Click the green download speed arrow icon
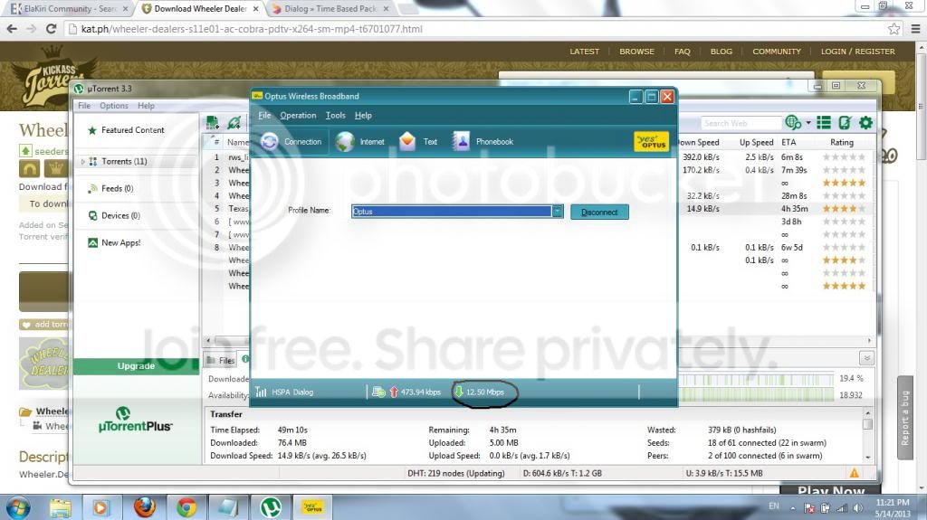Image resolution: width=927 pixels, height=520 pixels. (459, 392)
